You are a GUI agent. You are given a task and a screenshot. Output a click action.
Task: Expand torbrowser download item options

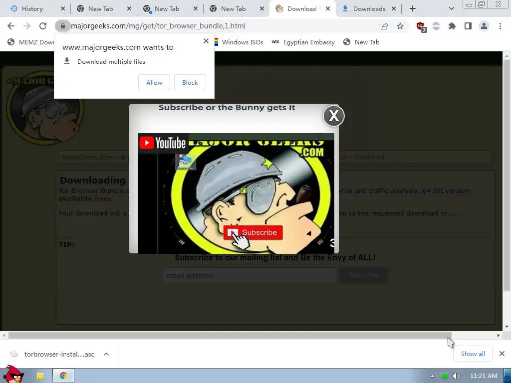(106, 354)
